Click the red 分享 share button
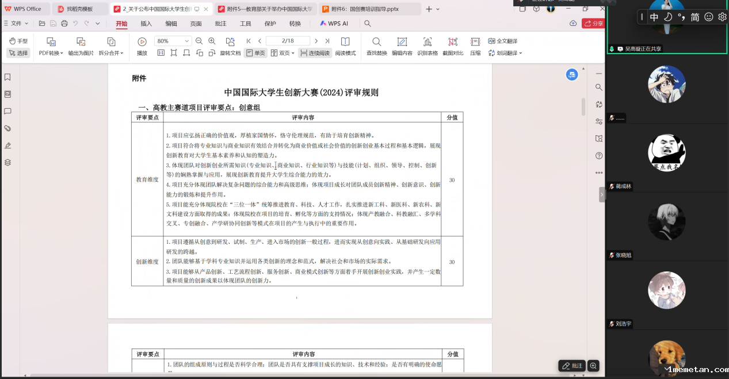The height and width of the screenshot is (379, 729). pyautogui.click(x=593, y=24)
